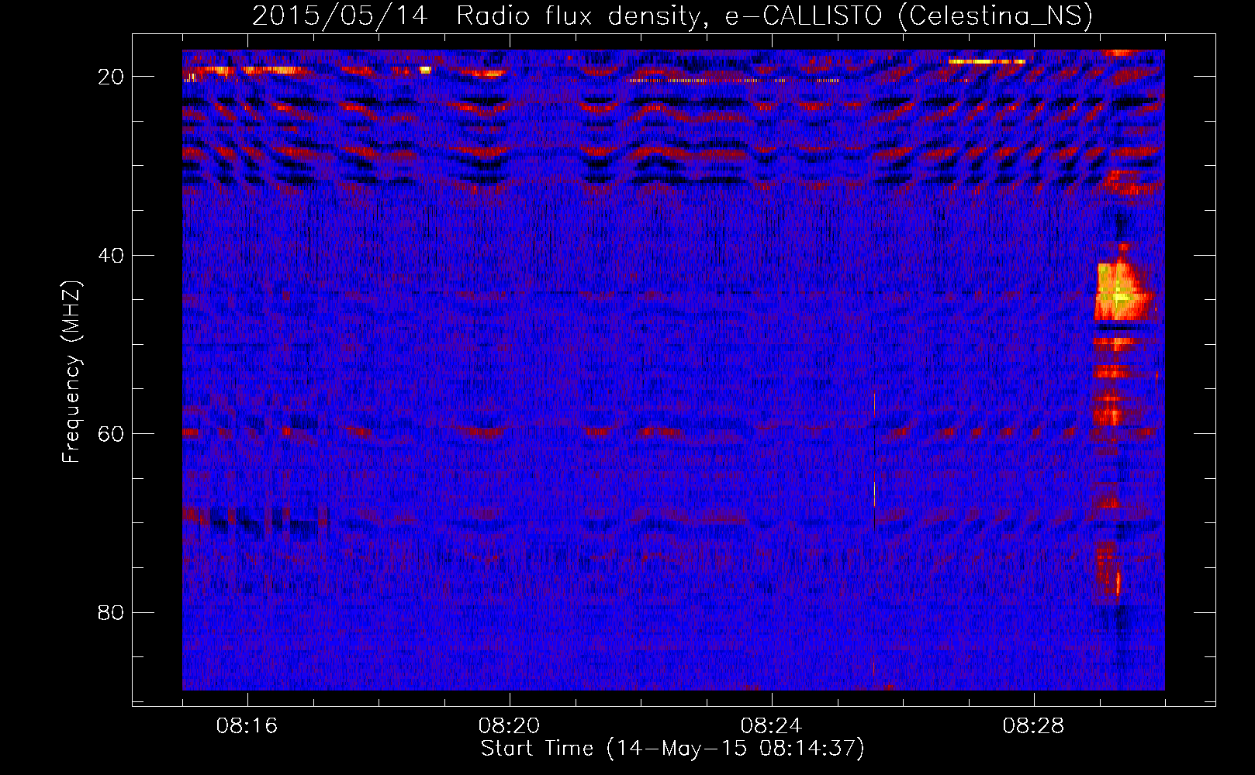Click the bright yellow radio burst near 45 MHz
Screen dimensions: 1255x775
coord(1122,293)
